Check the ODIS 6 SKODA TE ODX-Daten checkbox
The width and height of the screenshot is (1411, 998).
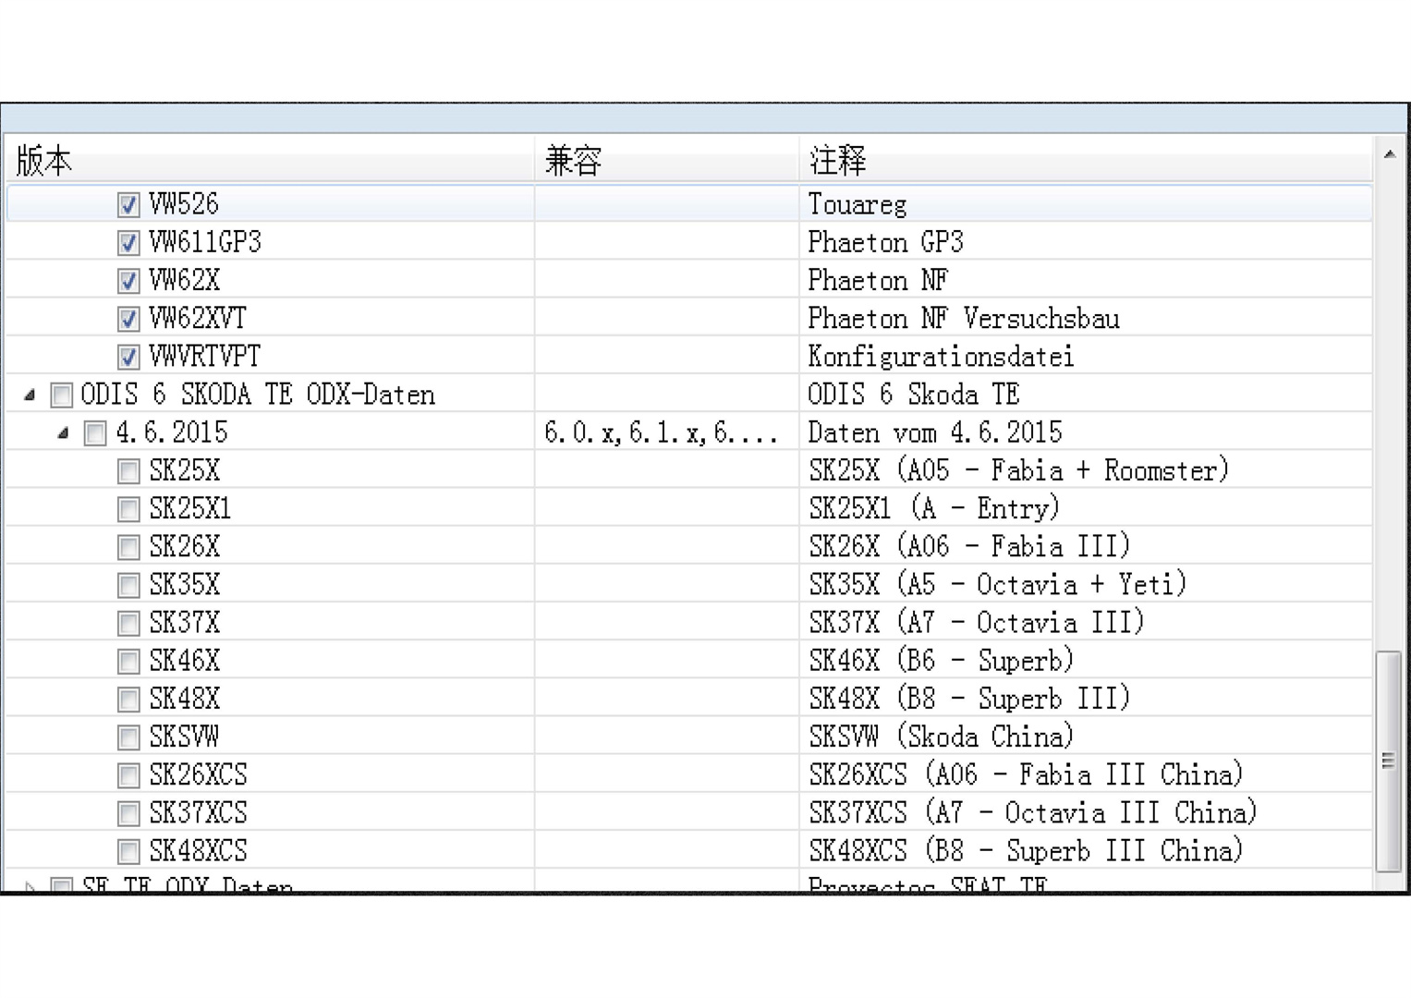pyautogui.click(x=61, y=396)
